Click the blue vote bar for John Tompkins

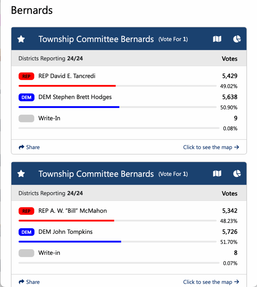pos(70,242)
